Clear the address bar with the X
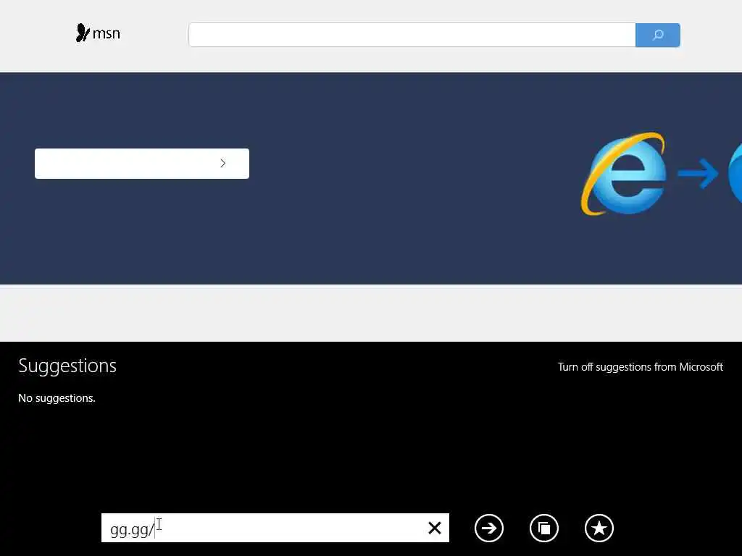Image resolution: width=742 pixels, height=556 pixels. point(435,528)
